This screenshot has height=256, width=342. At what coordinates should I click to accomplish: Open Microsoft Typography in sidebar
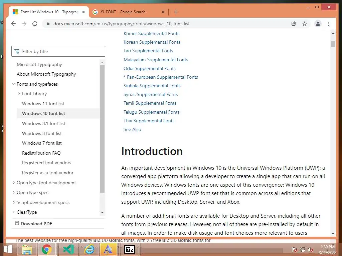click(x=39, y=64)
